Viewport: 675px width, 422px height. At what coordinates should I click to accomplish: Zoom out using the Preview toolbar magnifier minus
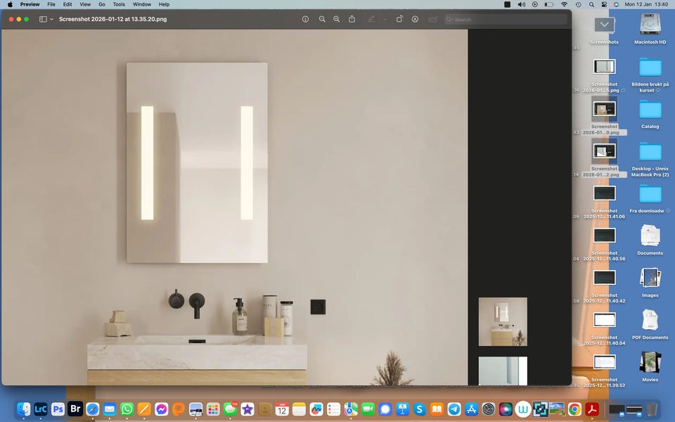point(322,20)
